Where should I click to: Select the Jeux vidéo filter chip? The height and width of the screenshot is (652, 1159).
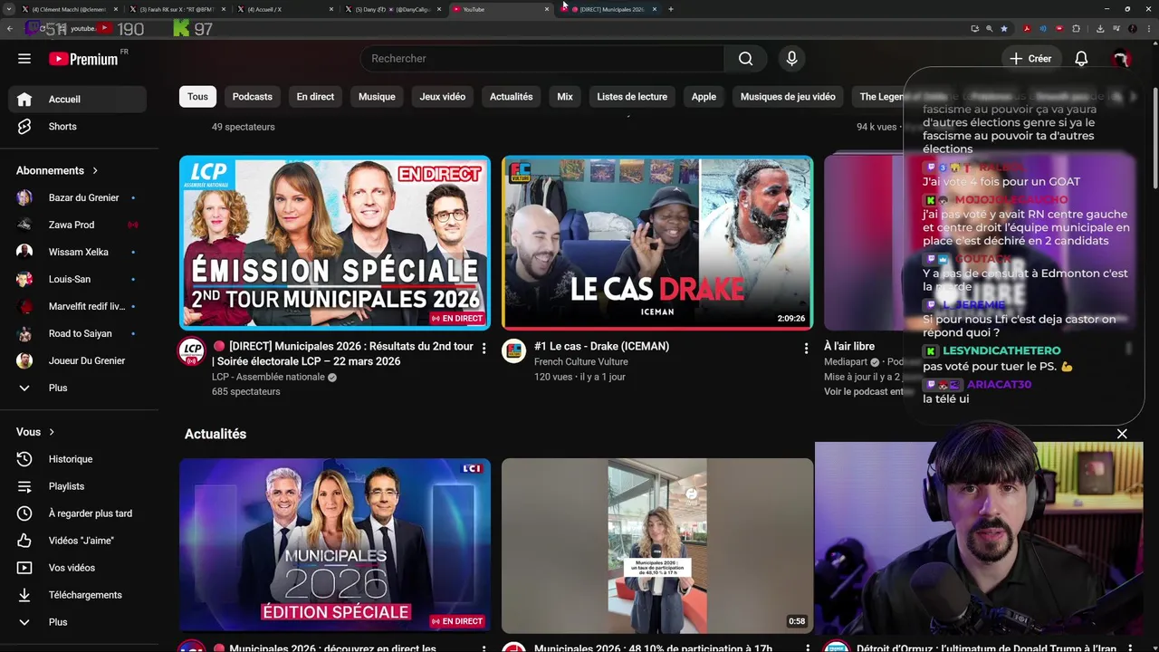point(443,97)
